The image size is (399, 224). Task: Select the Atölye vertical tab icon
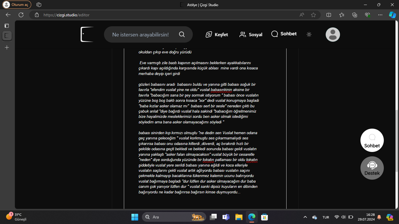[x=7, y=36]
